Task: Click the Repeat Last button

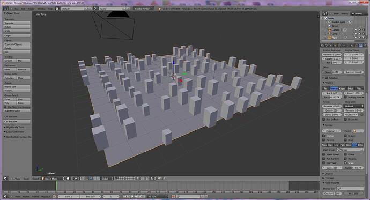Action: click(x=17, y=86)
